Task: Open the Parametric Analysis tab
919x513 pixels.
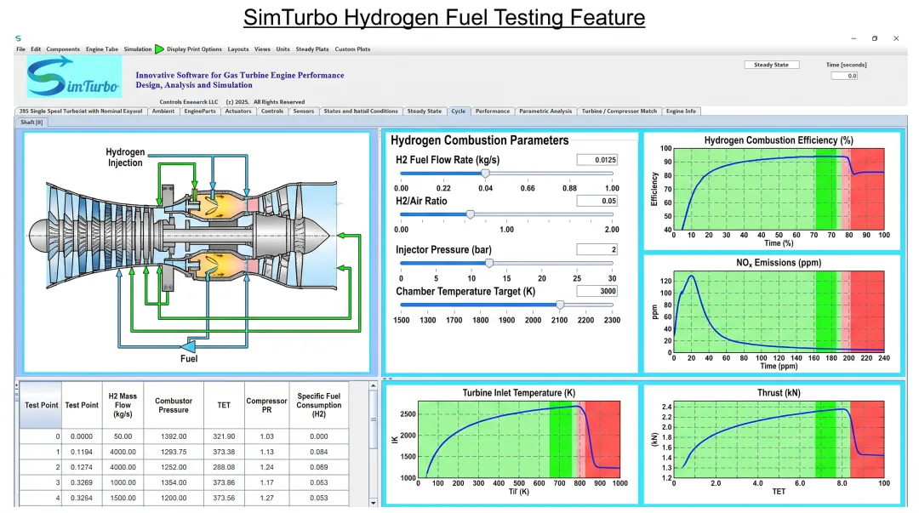Action: [545, 111]
